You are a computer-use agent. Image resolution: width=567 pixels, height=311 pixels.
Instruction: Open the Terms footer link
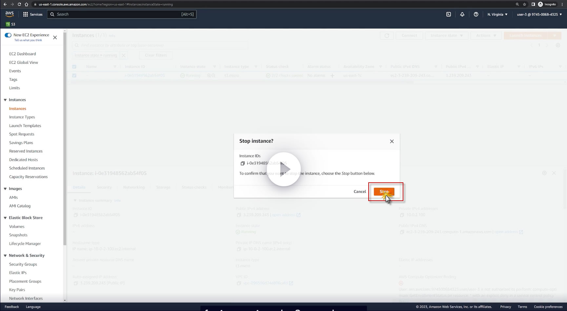click(522, 307)
